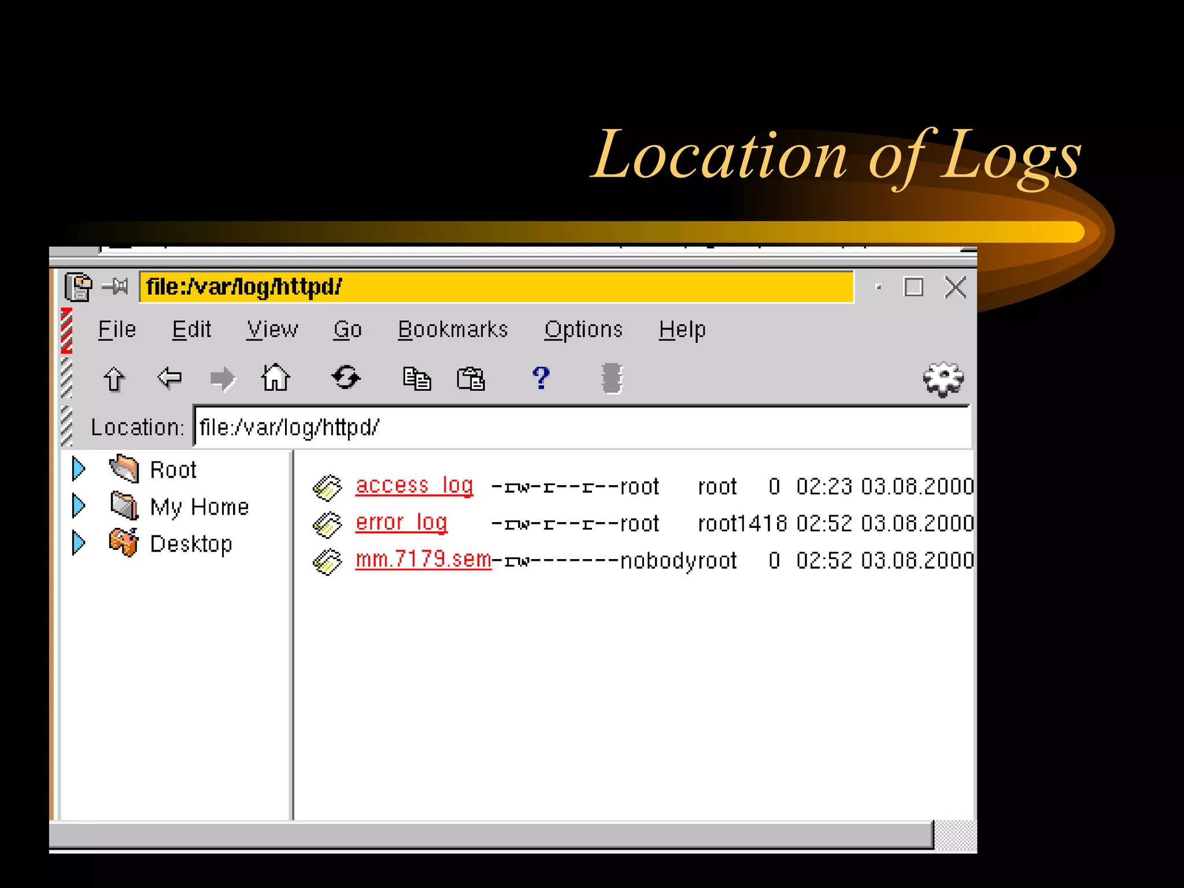Image resolution: width=1184 pixels, height=888 pixels.
Task: Click the file icon beside mm.7179.sem
Action: click(327, 561)
